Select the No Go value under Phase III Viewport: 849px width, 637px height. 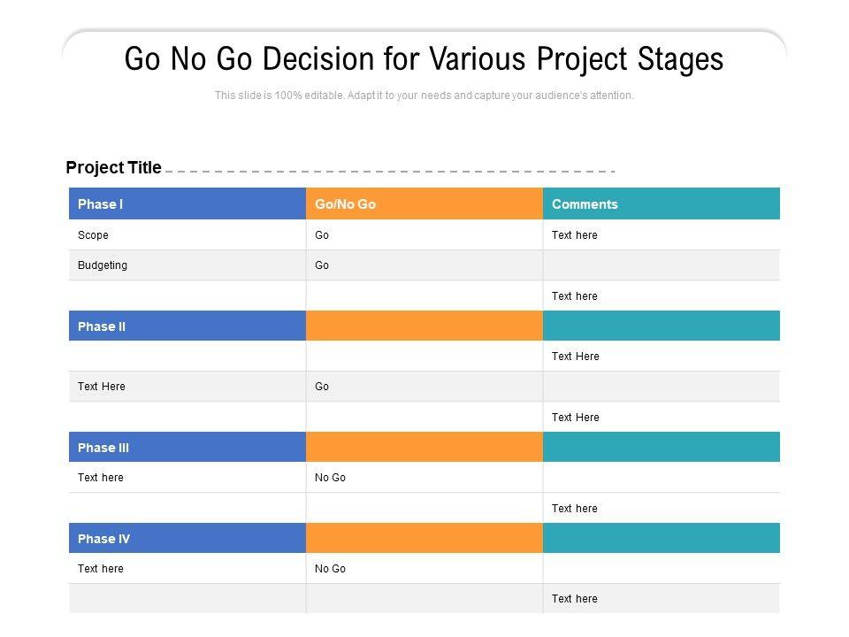[x=330, y=478]
